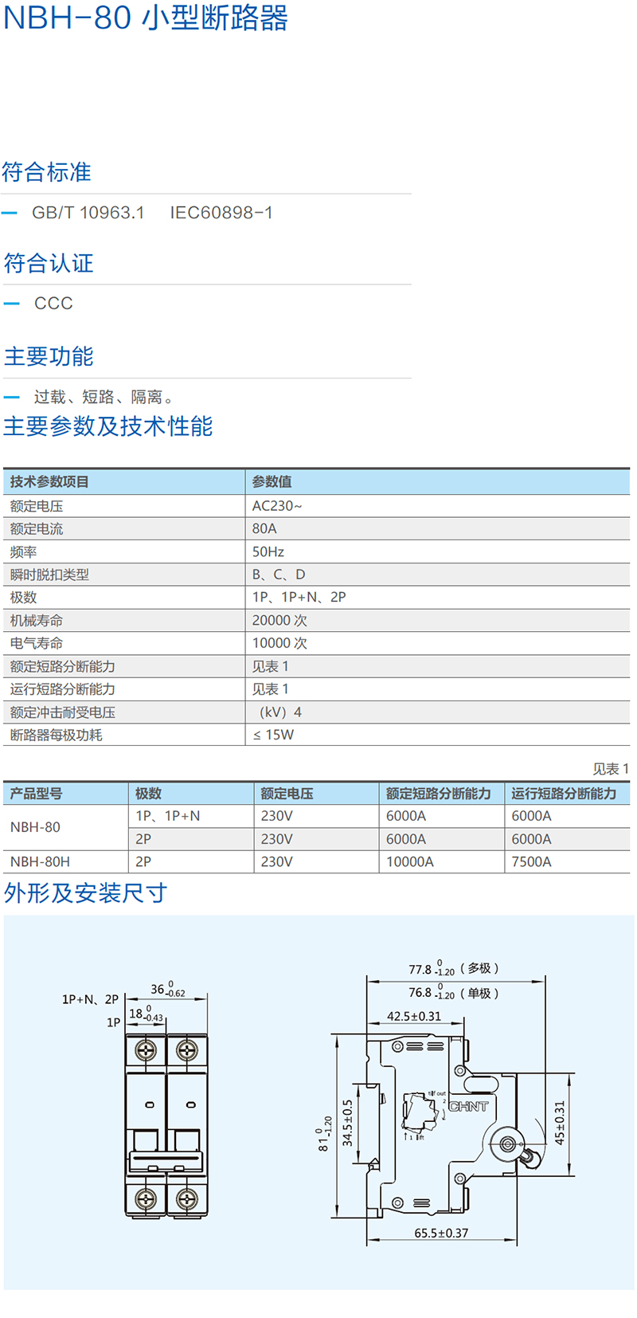Image resolution: width=637 pixels, height=1318 pixels.
Task: Click the "NBH-80H" product model cell
Action: (x=40, y=861)
